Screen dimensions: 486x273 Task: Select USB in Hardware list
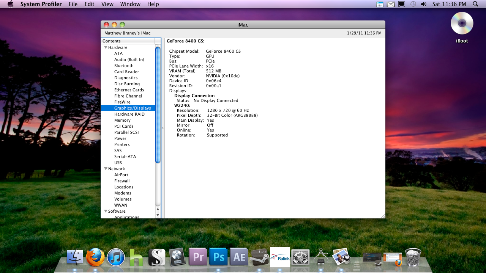click(118, 163)
